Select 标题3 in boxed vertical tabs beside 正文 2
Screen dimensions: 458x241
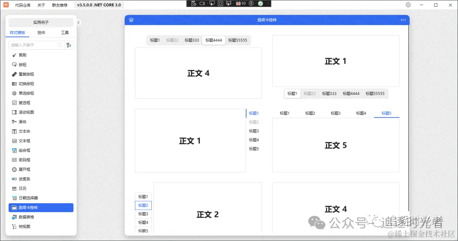point(143,214)
